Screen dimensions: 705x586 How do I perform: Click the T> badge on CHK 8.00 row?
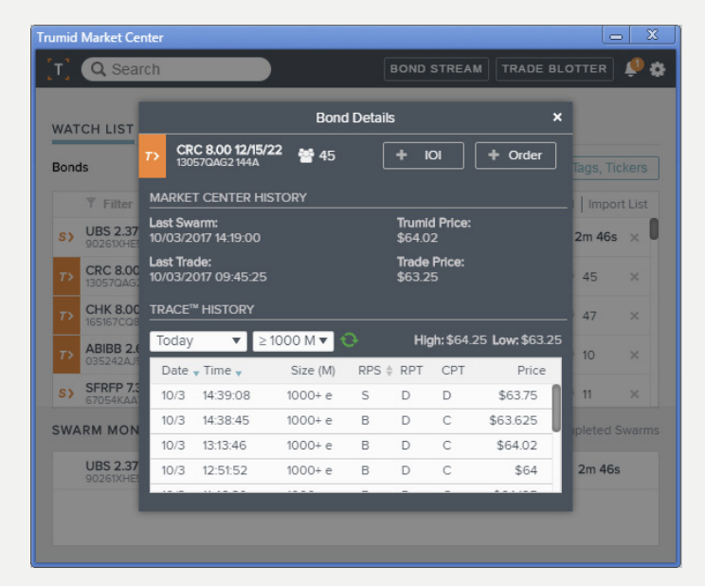click(66, 316)
